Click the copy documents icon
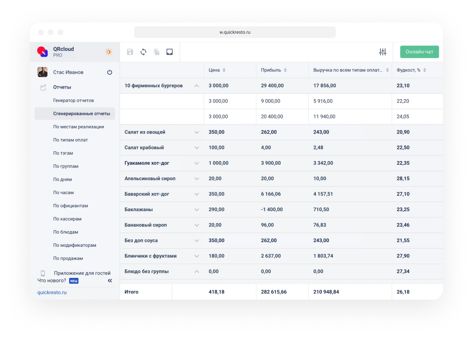Viewport: 473px width, 337px height. [x=156, y=52]
